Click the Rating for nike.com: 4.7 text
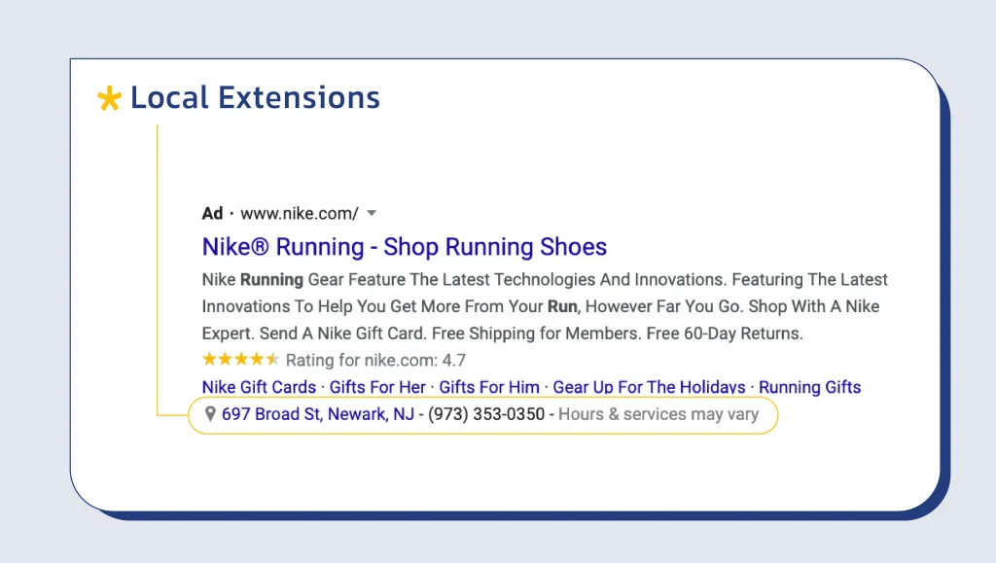The width and height of the screenshot is (996, 563). tap(375, 361)
